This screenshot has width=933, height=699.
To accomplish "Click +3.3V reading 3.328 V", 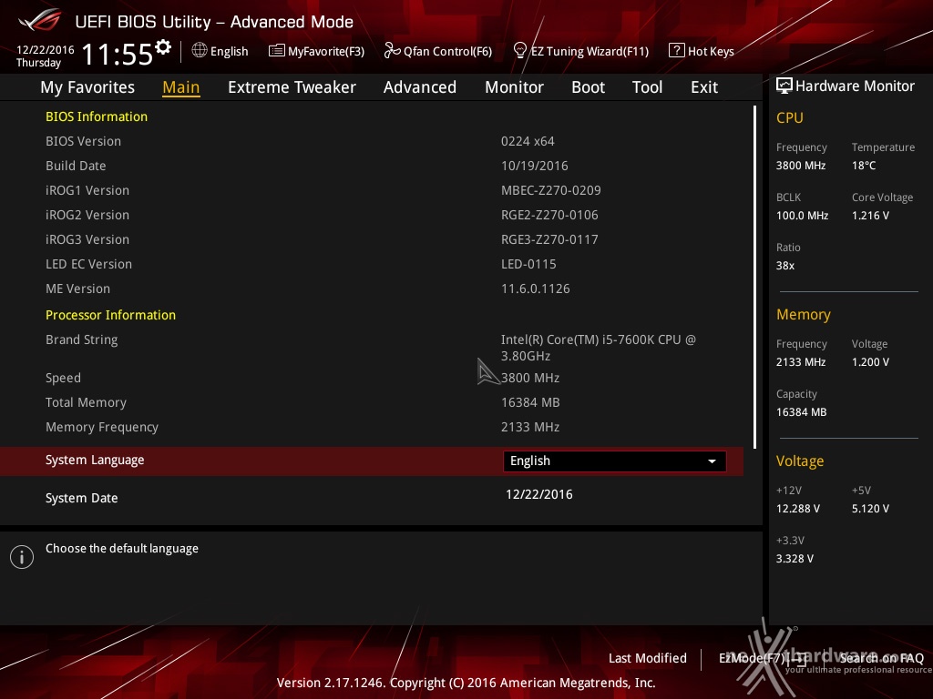I will pyautogui.click(x=795, y=559).
